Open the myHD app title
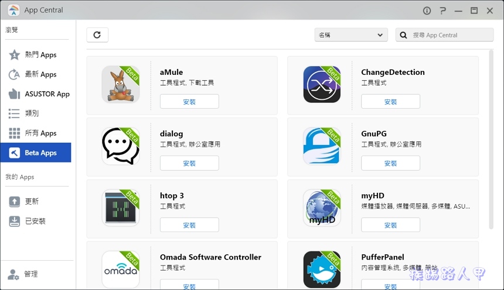The width and height of the screenshot is (504, 290). pos(373,196)
